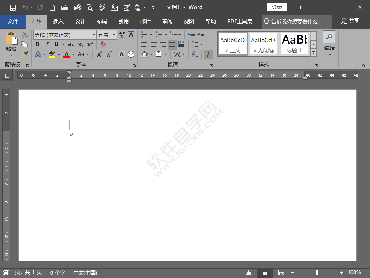The image size is (370, 278).
Task: Click the Subscript icon
Action: (x=82, y=44)
